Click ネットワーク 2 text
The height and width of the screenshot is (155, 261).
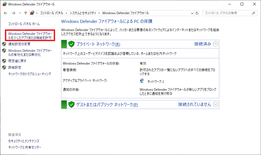(x=156, y=82)
